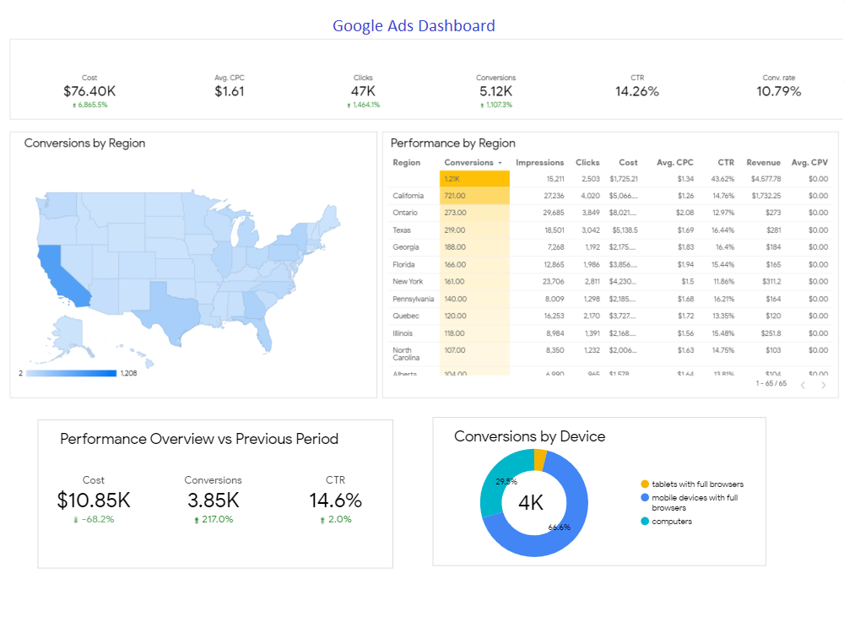This screenshot has height=633, width=844.
Task: Click the yellow tablets donut segment
Action: 540,459
